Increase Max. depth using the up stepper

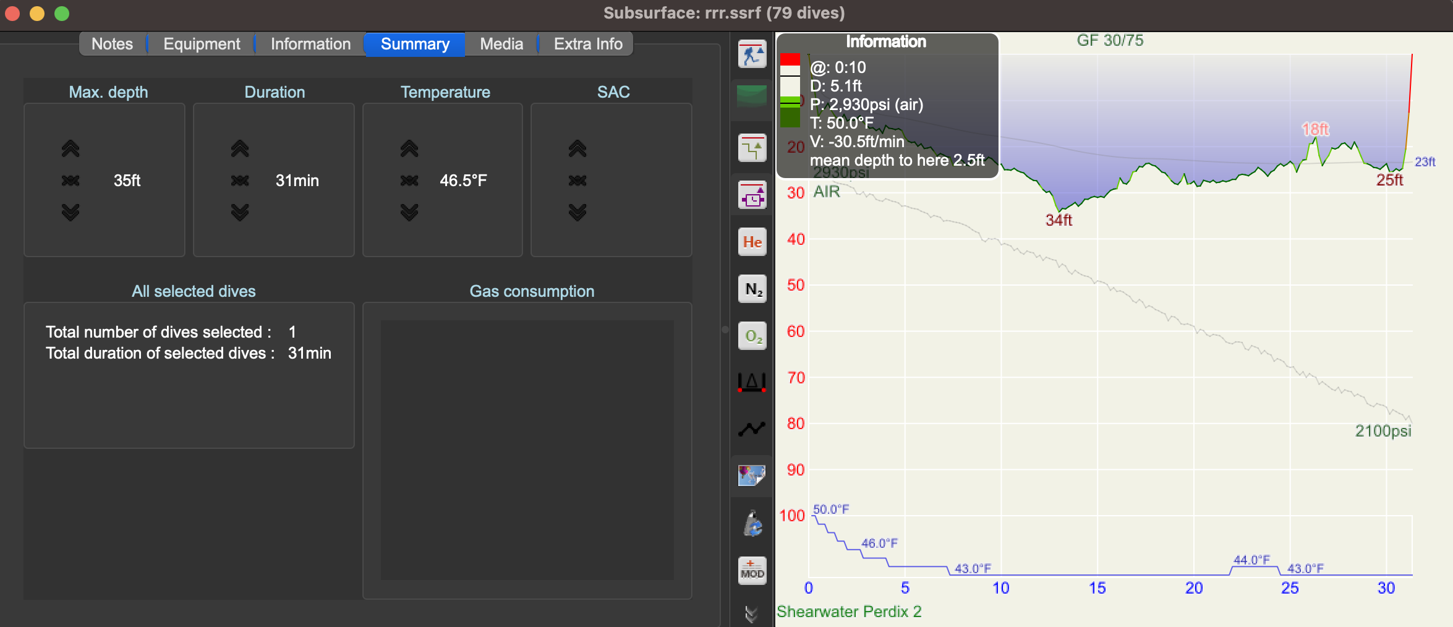[x=70, y=148]
